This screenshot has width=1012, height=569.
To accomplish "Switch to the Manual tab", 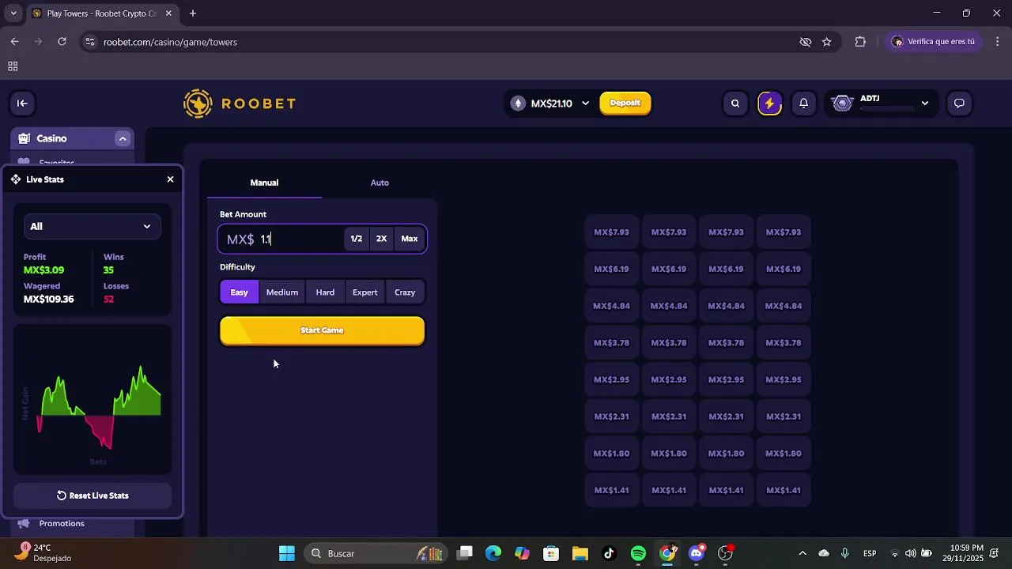I will [264, 183].
